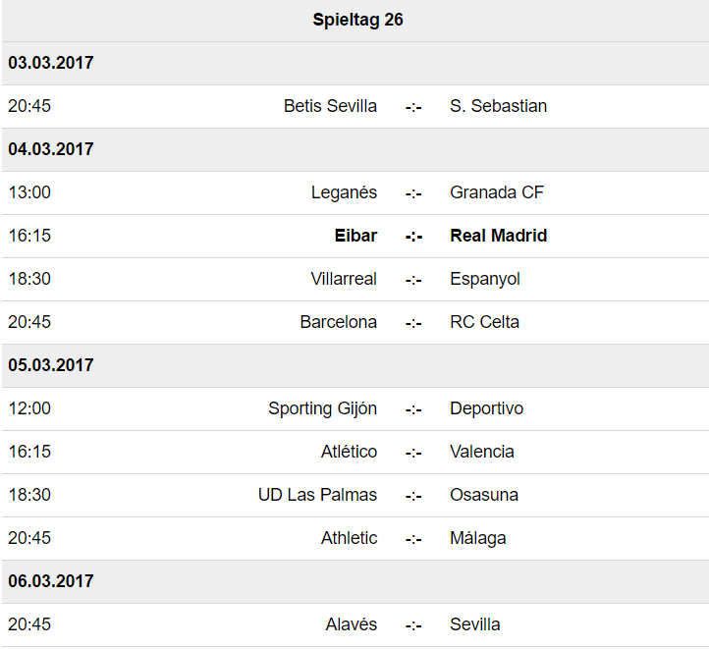Open the Sporting Gijón team entry
This screenshot has width=709, height=649.
point(322,408)
